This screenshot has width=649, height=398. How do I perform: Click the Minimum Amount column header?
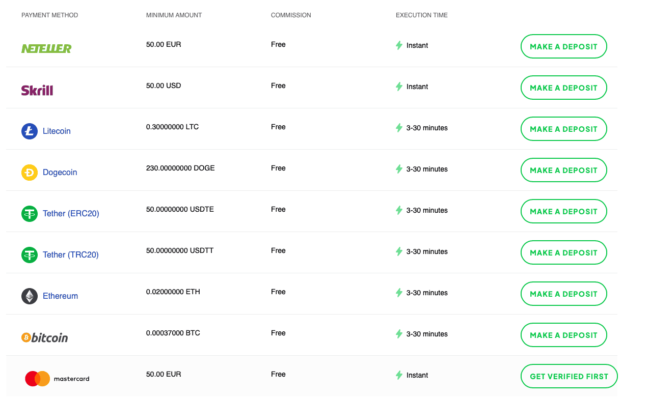click(x=174, y=15)
